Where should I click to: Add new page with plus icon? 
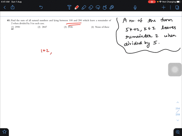point(163,8)
